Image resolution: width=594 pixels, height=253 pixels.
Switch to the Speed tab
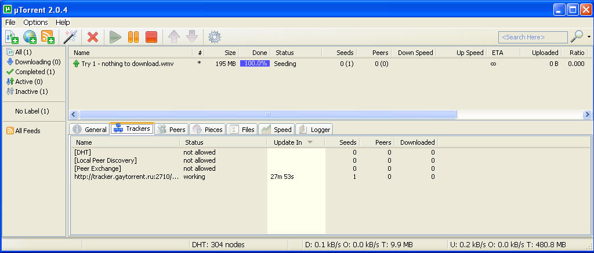tap(277, 129)
